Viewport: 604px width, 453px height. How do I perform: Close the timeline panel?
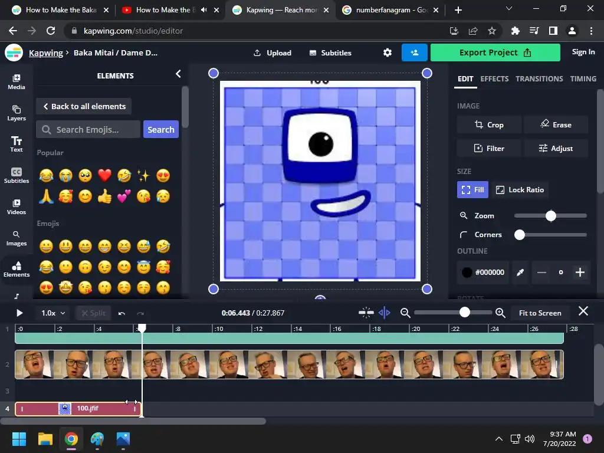tap(583, 311)
